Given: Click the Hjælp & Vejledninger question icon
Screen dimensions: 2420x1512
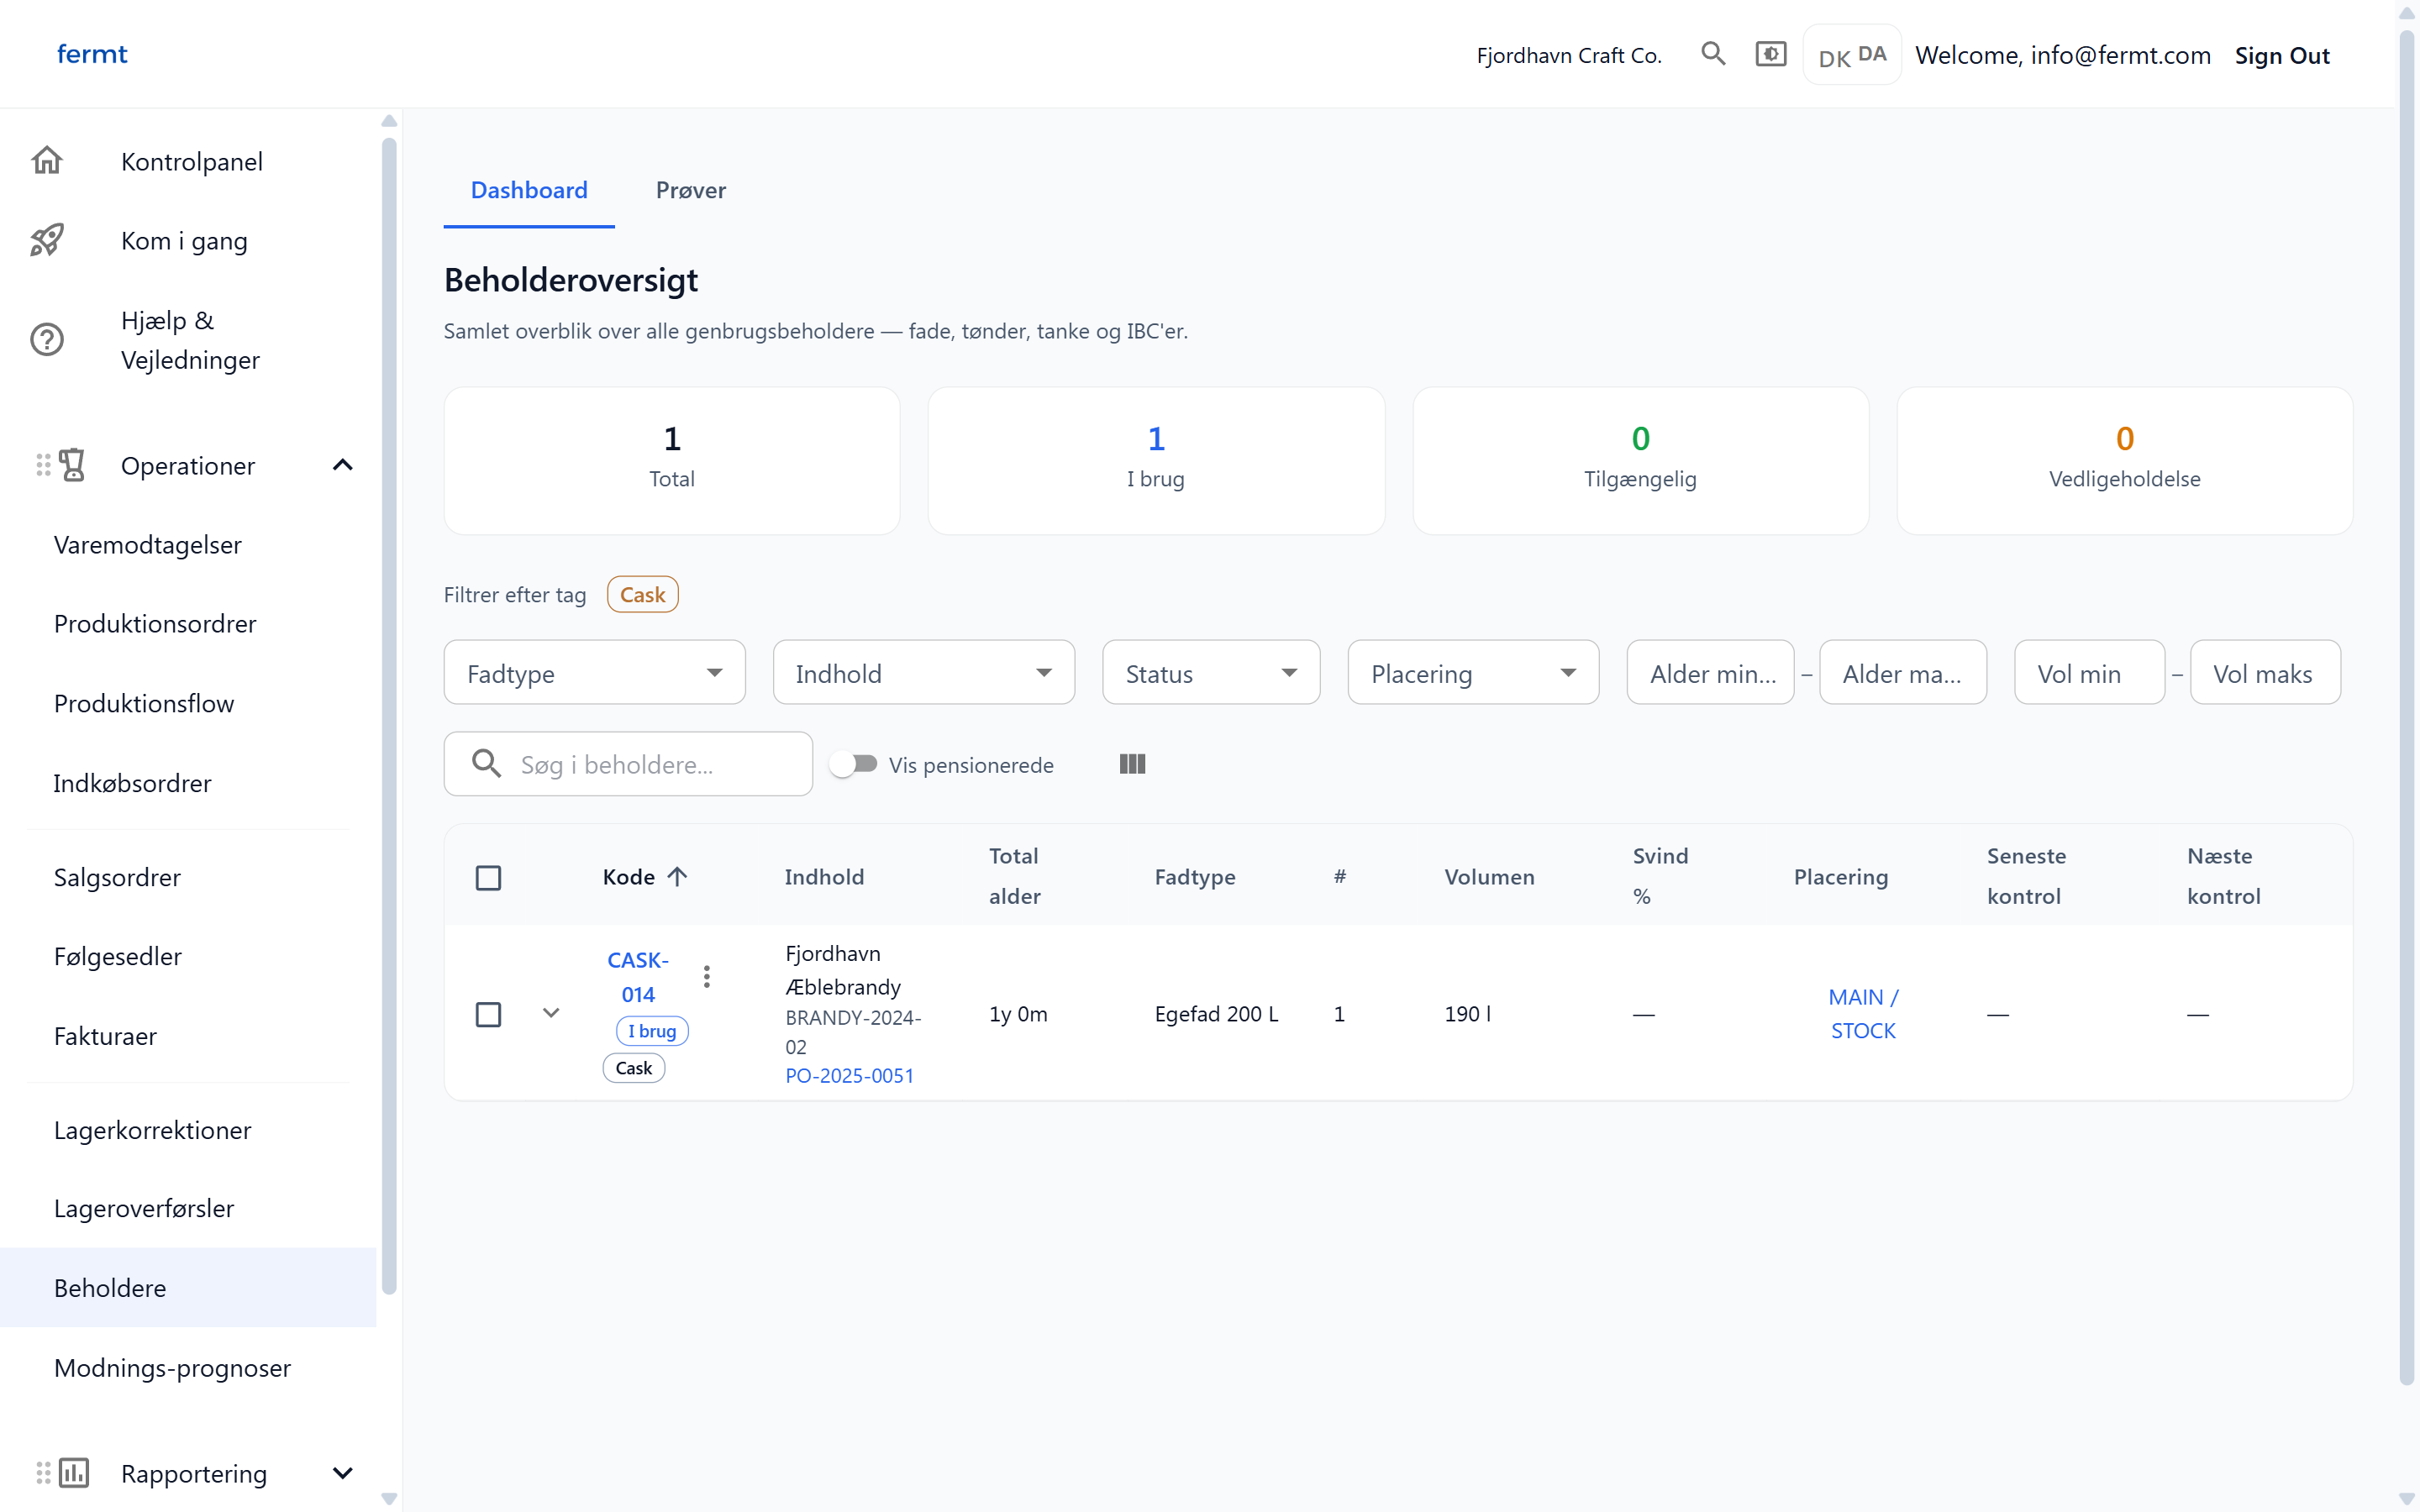Looking at the screenshot, I should coord(47,340).
